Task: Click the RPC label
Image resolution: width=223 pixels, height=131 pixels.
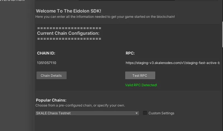Action: [x=130, y=53]
